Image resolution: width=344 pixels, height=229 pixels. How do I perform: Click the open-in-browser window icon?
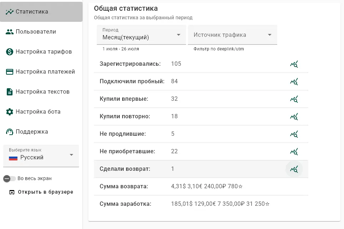tap(12, 192)
